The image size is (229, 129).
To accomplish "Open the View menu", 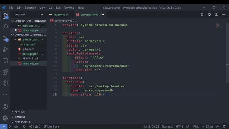I will click(x=43, y=8).
